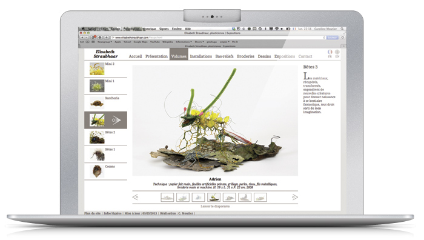Go to the Contact page
Screen dimensions: 424x240
(305, 56)
